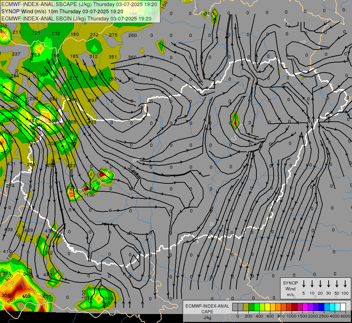This screenshot has height=323, width=352.
Task: Click the SBCAPE title line in header
Action: [79, 4]
